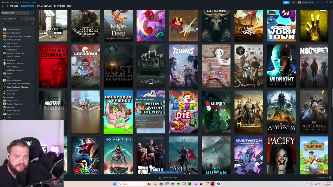Screen dimensions: 333x187
Task: Open the Murky Divers game cover
Action: click(x=216, y=112)
